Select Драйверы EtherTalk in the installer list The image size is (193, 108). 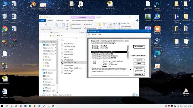[x=109, y=46]
